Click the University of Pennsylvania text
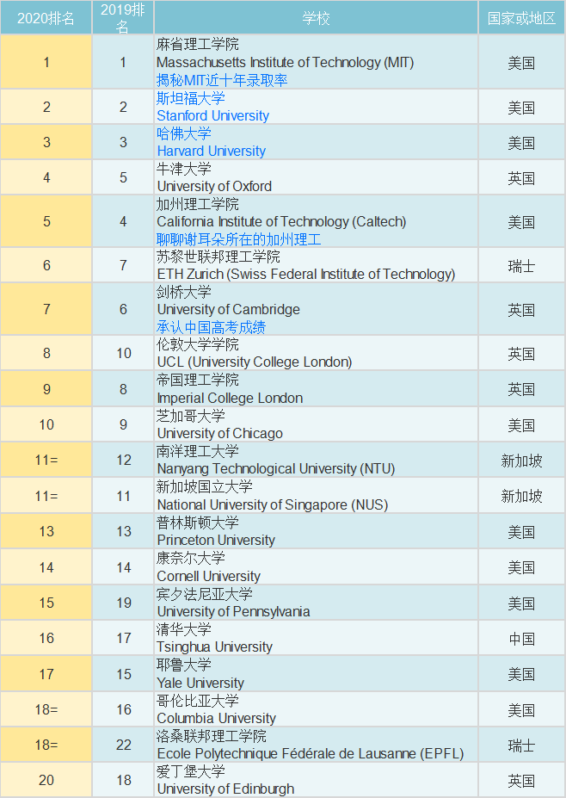 233,611
